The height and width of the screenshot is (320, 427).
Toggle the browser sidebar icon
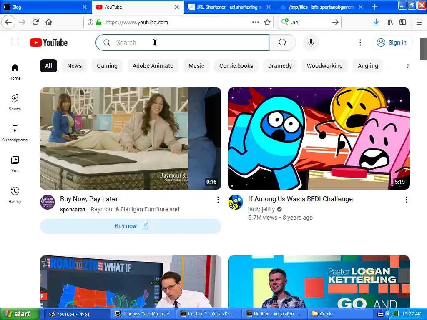coord(403,22)
